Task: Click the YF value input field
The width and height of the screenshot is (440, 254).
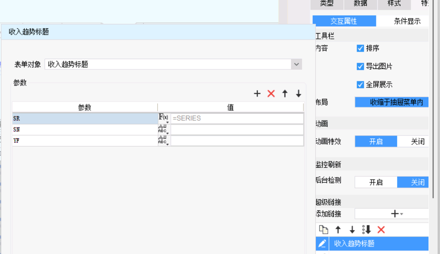Action: coord(237,140)
